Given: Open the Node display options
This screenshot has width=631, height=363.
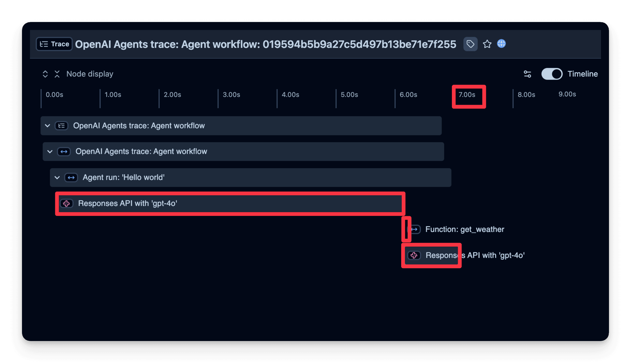Looking at the screenshot, I should [x=90, y=74].
